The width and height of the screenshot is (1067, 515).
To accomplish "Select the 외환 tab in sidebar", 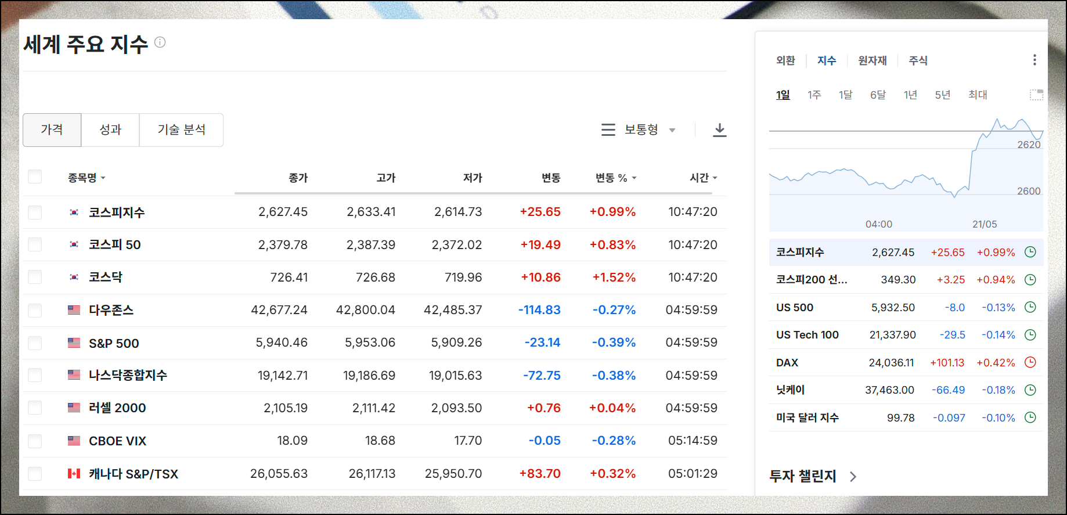I will coord(785,60).
